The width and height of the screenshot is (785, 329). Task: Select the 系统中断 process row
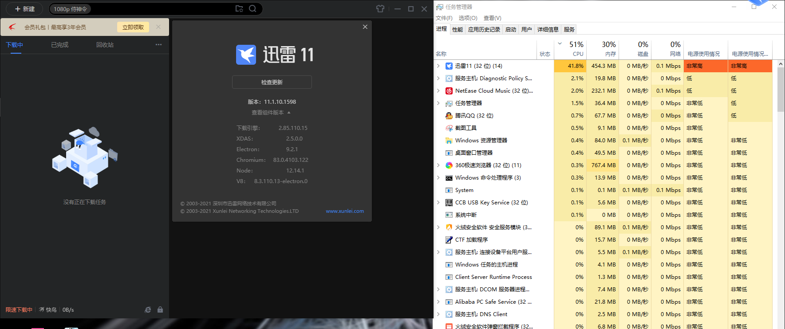coord(604,215)
